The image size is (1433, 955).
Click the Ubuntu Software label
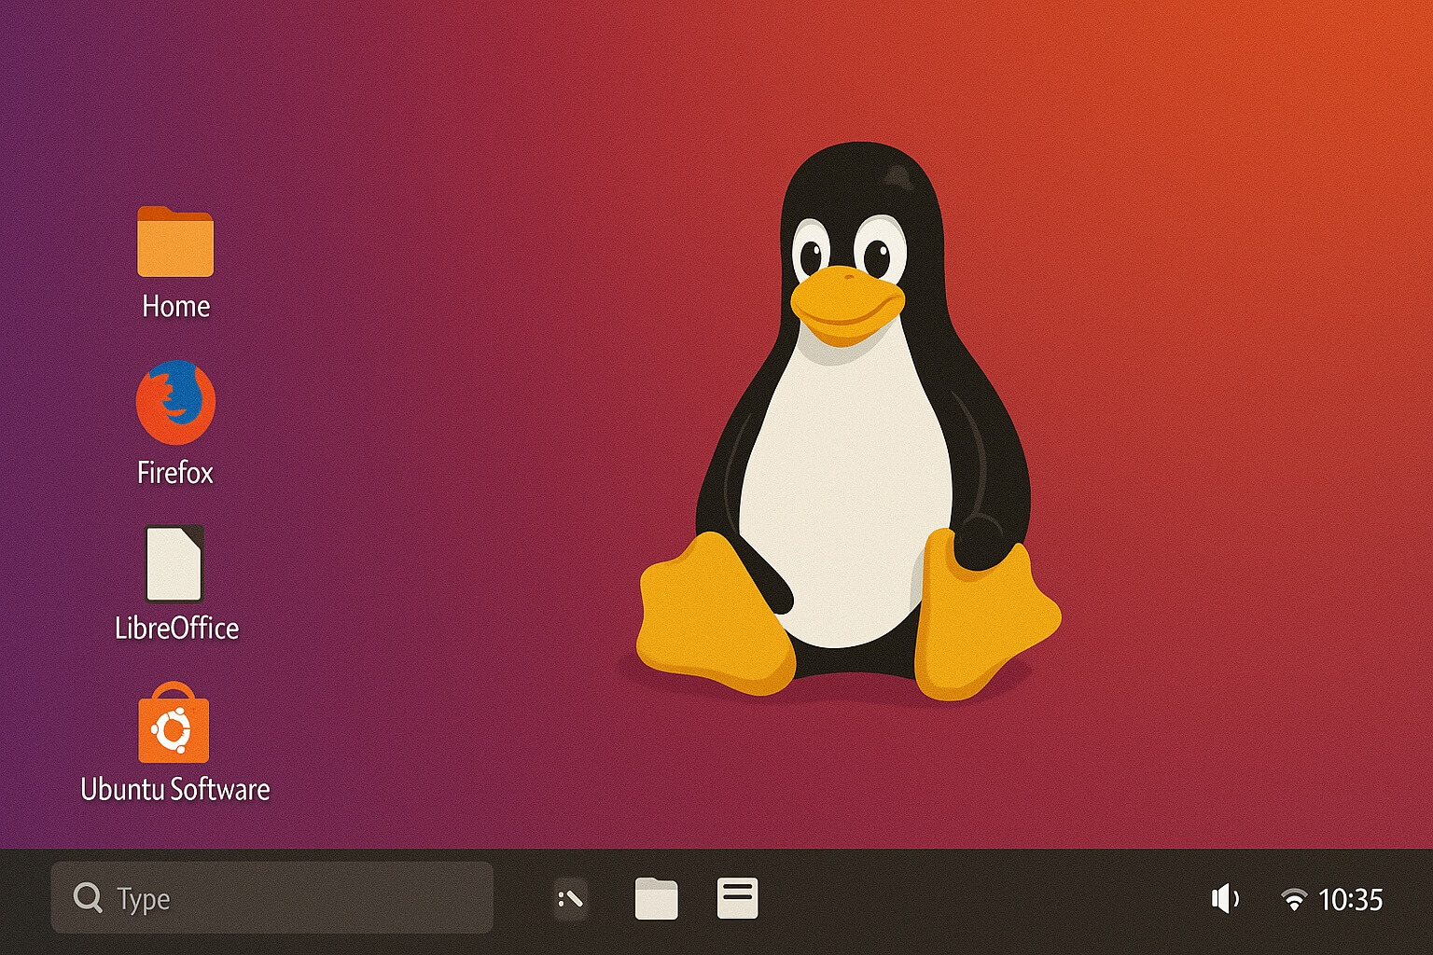click(x=174, y=789)
